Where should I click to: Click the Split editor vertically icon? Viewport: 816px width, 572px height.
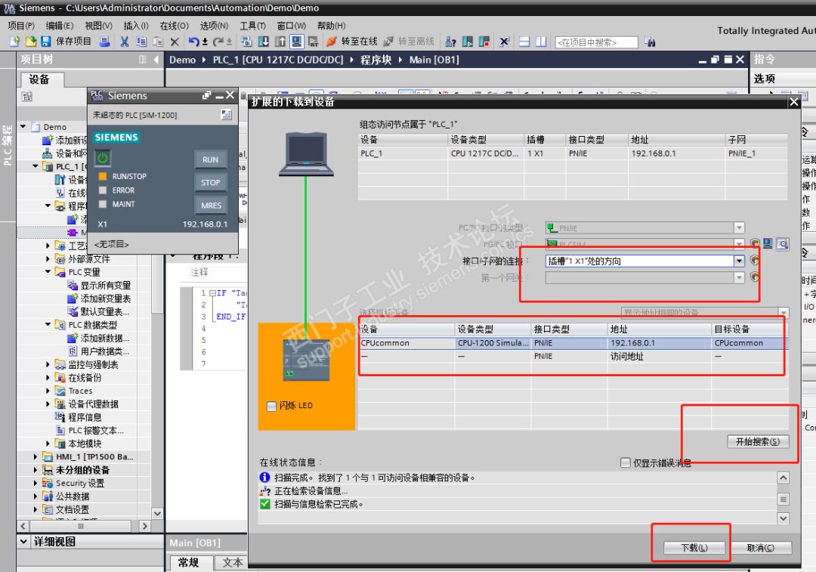[541, 42]
